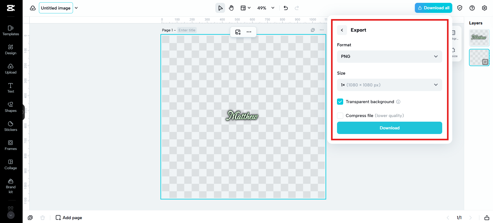Open the shield privacy icon
Viewport: 493px width, 223px height.
tap(460, 8)
